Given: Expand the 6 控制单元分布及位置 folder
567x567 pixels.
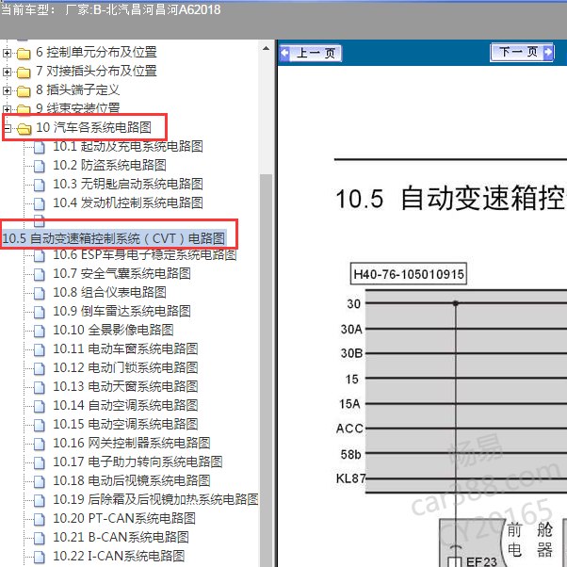Looking at the screenshot, I should coord(7,53).
